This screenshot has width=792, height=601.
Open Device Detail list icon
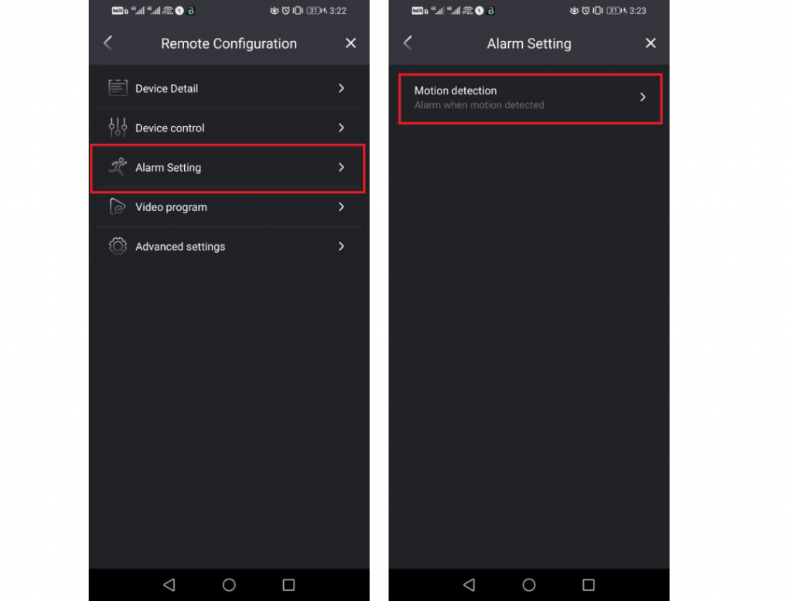(x=118, y=88)
